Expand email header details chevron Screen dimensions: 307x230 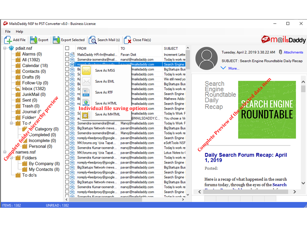coord(223,68)
